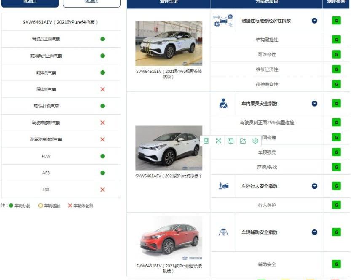The image size is (359, 280).
Task: Click the 碰撞兼容性 row label
Action: (x=267, y=84)
